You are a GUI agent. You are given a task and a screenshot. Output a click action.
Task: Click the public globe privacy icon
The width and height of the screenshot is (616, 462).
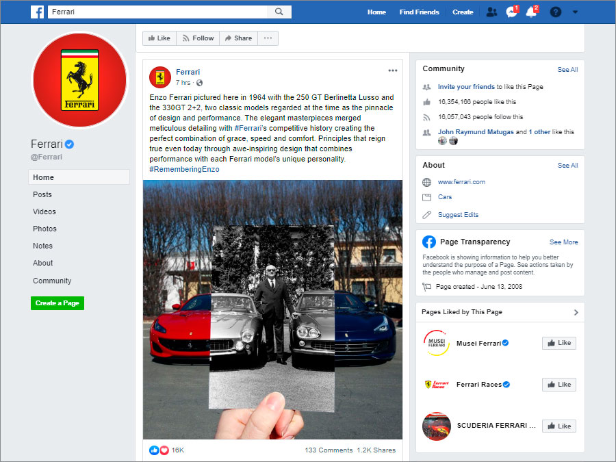point(200,83)
